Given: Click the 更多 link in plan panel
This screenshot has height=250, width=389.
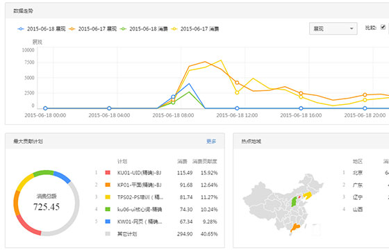Looking at the screenshot, I should [x=211, y=142].
